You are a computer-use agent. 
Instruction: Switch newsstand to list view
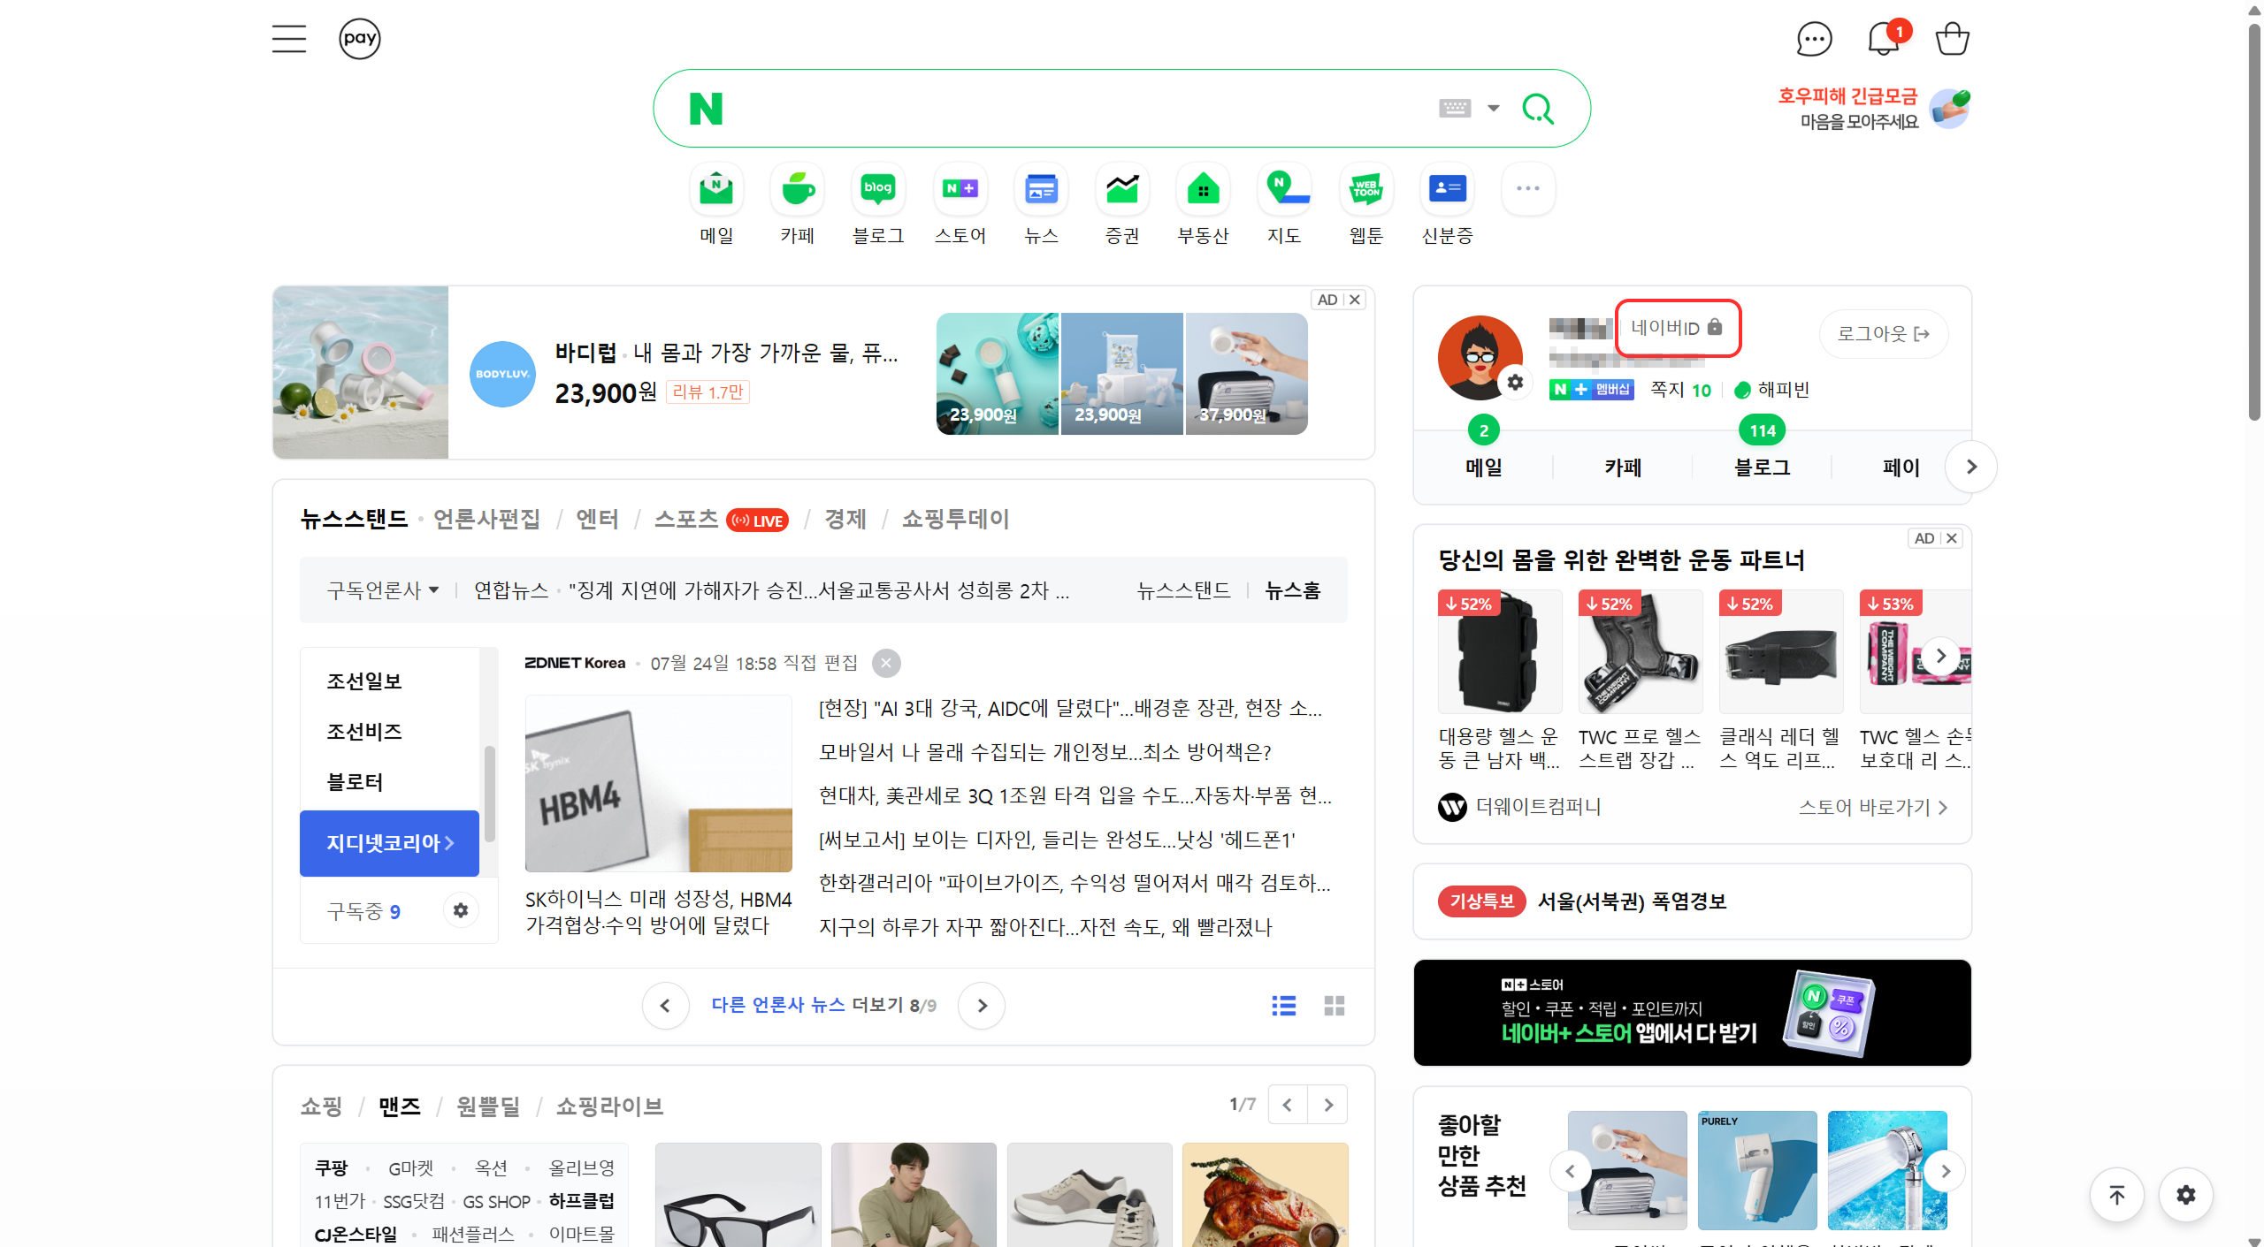pos(1284,1006)
